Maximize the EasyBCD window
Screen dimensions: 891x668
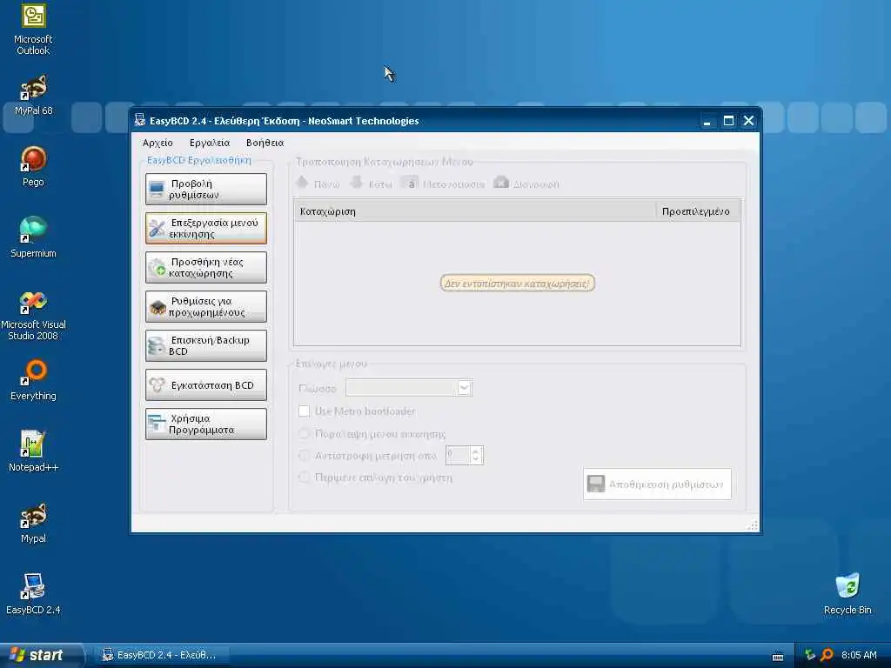728,120
